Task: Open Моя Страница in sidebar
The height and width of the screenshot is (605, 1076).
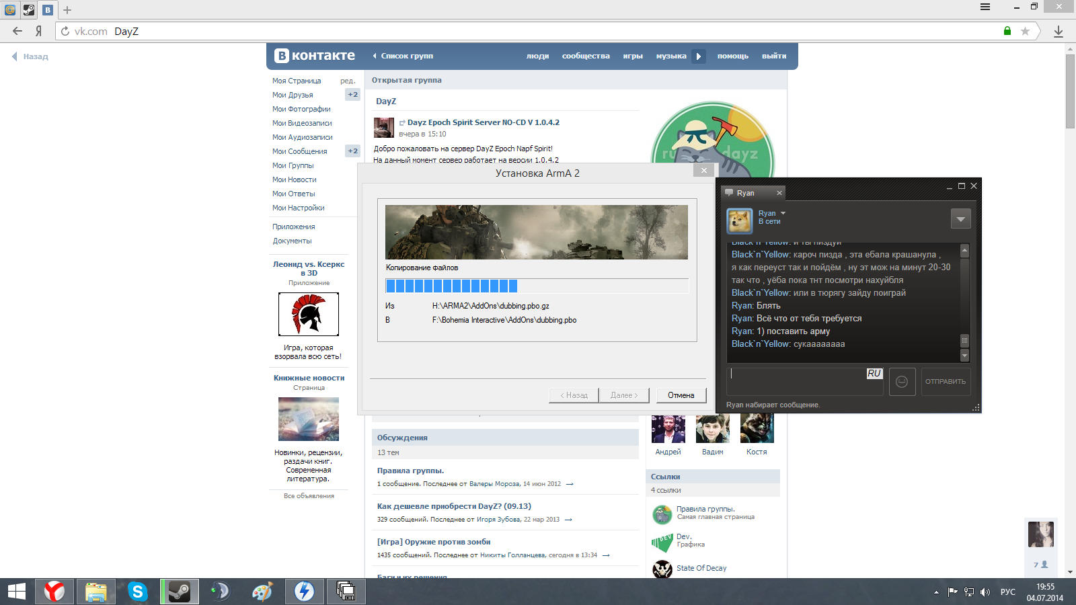Action: pyautogui.click(x=297, y=81)
